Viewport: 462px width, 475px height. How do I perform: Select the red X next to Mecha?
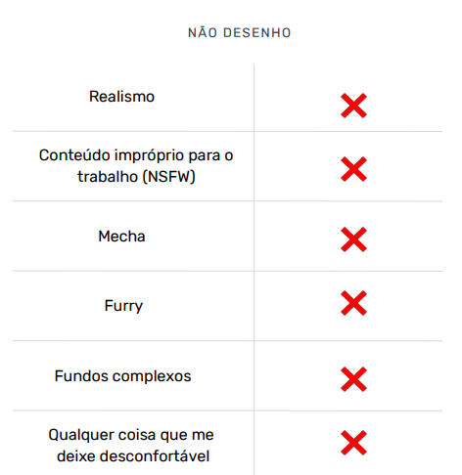pos(353,239)
